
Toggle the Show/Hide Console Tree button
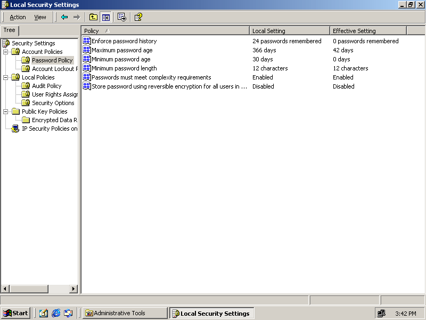pos(106,17)
